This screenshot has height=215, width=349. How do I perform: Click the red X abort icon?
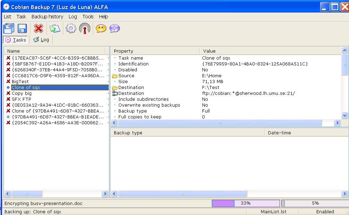pos(39,28)
